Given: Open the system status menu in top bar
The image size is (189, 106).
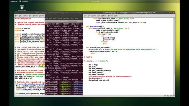Looking at the screenshot, I should click(174, 1).
